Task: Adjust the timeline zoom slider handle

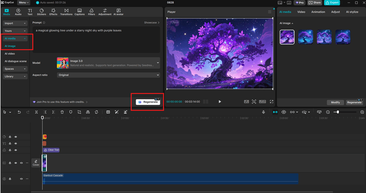Action: click(x=338, y=112)
